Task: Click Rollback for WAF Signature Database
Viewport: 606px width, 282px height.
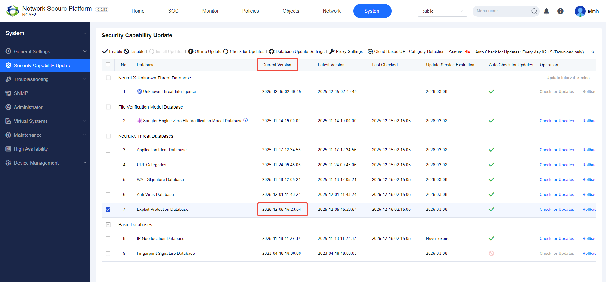Action: tap(589, 179)
